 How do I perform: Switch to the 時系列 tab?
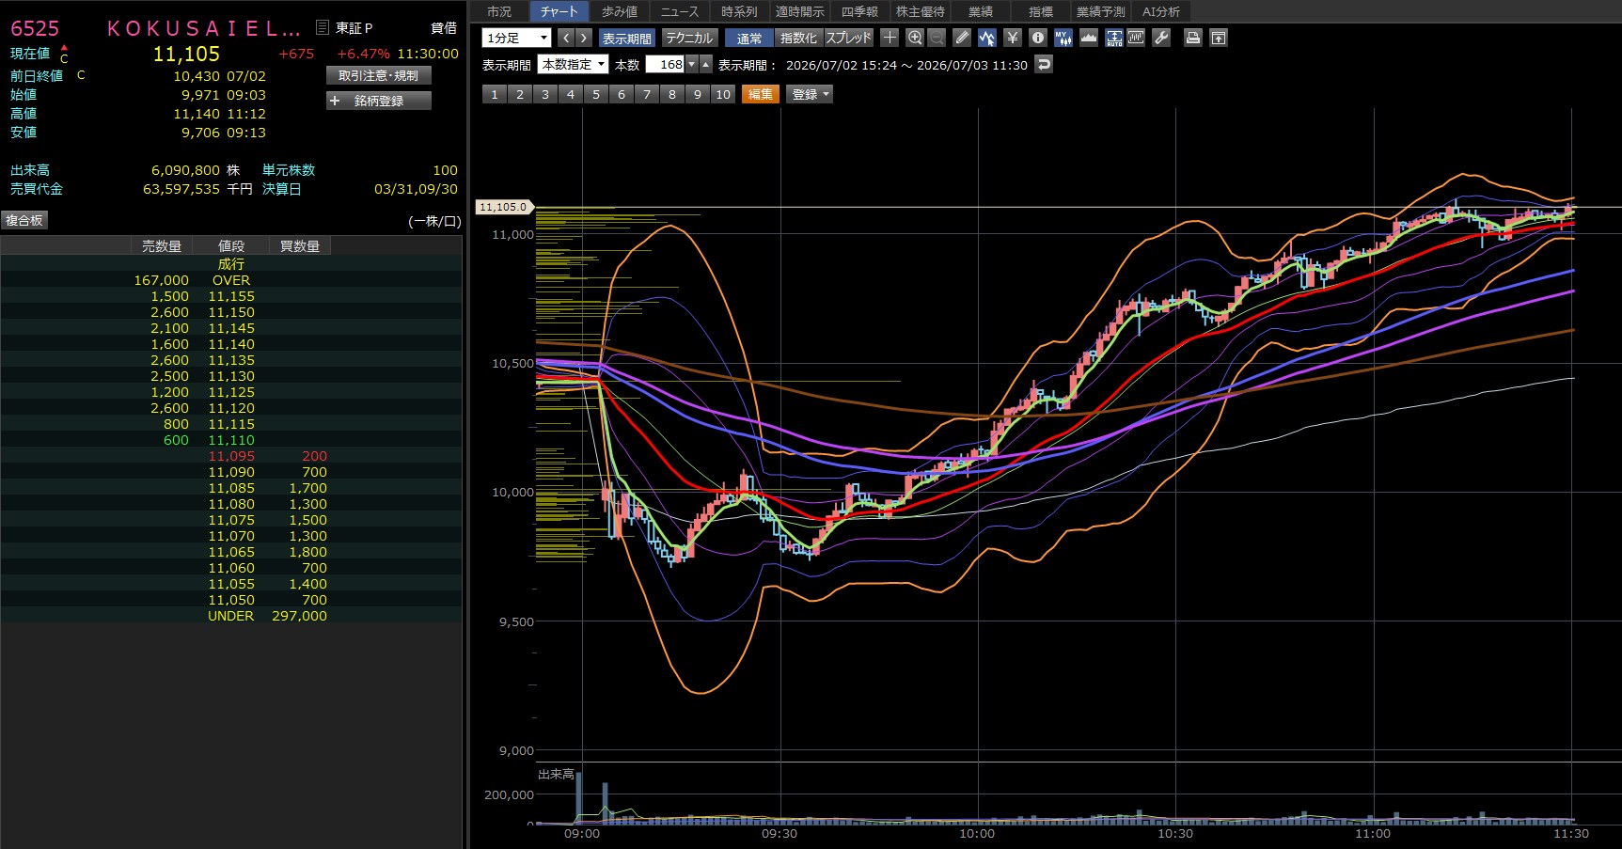click(739, 11)
